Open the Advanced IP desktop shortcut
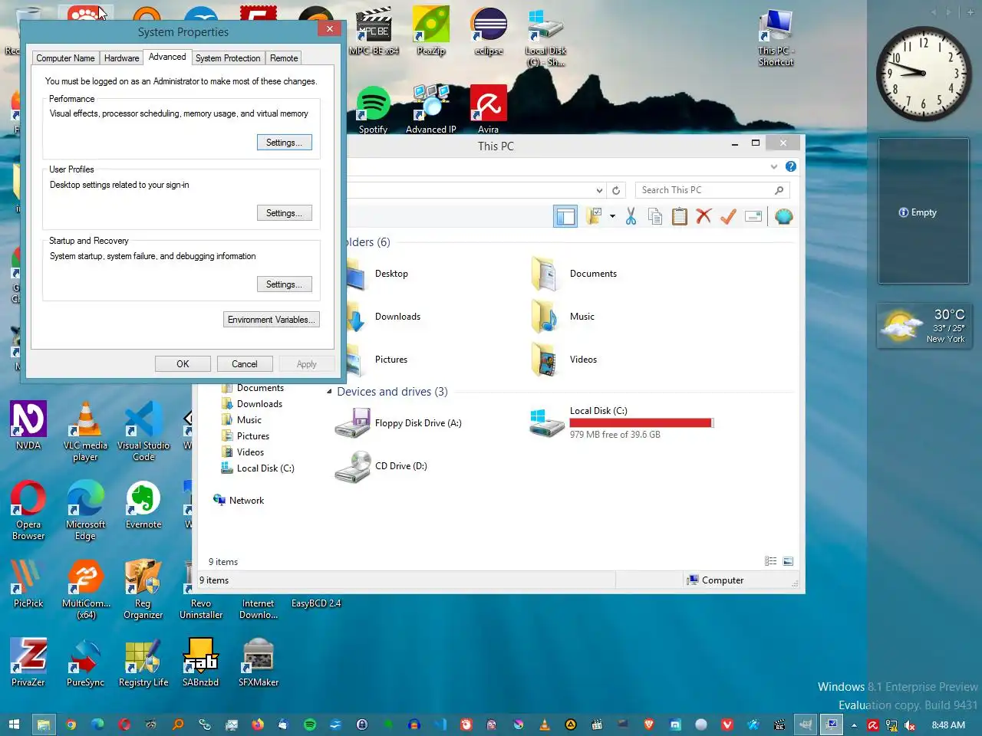 (431, 110)
